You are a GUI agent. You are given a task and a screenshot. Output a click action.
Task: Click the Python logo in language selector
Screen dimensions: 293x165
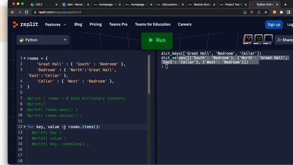click(x=22, y=40)
